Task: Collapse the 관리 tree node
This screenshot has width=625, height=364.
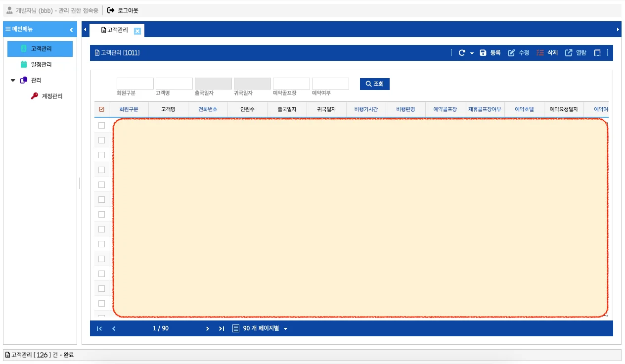Action: [x=13, y=80]
